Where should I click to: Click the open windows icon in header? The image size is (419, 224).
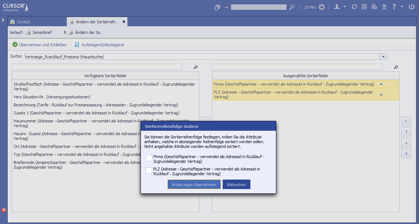218,7
